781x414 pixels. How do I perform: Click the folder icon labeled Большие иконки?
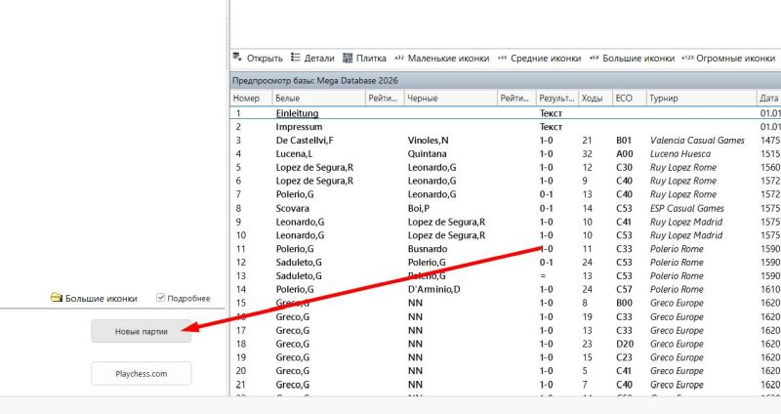tap(57, 298)
